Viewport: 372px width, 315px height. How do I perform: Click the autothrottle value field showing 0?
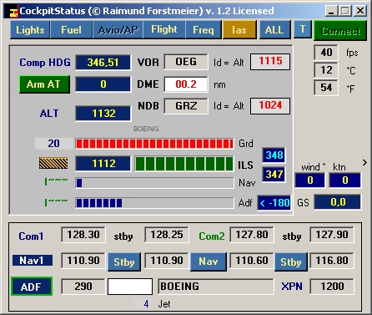pos(103,84)
